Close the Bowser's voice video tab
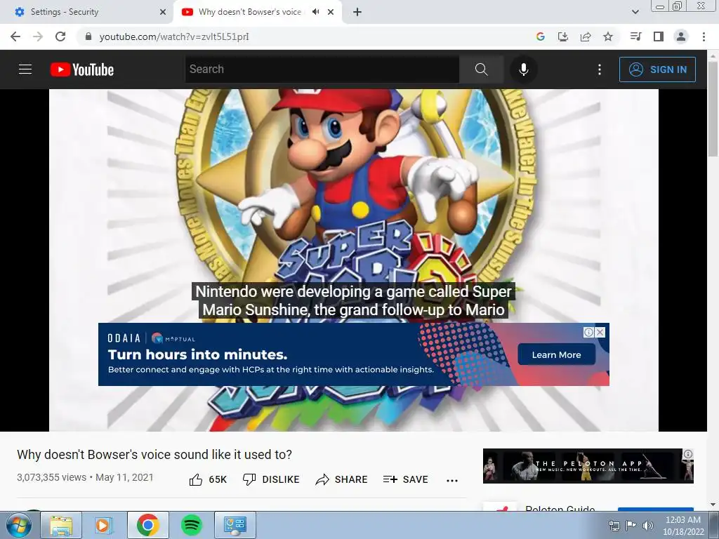The image size is (719, 539). 331,12
